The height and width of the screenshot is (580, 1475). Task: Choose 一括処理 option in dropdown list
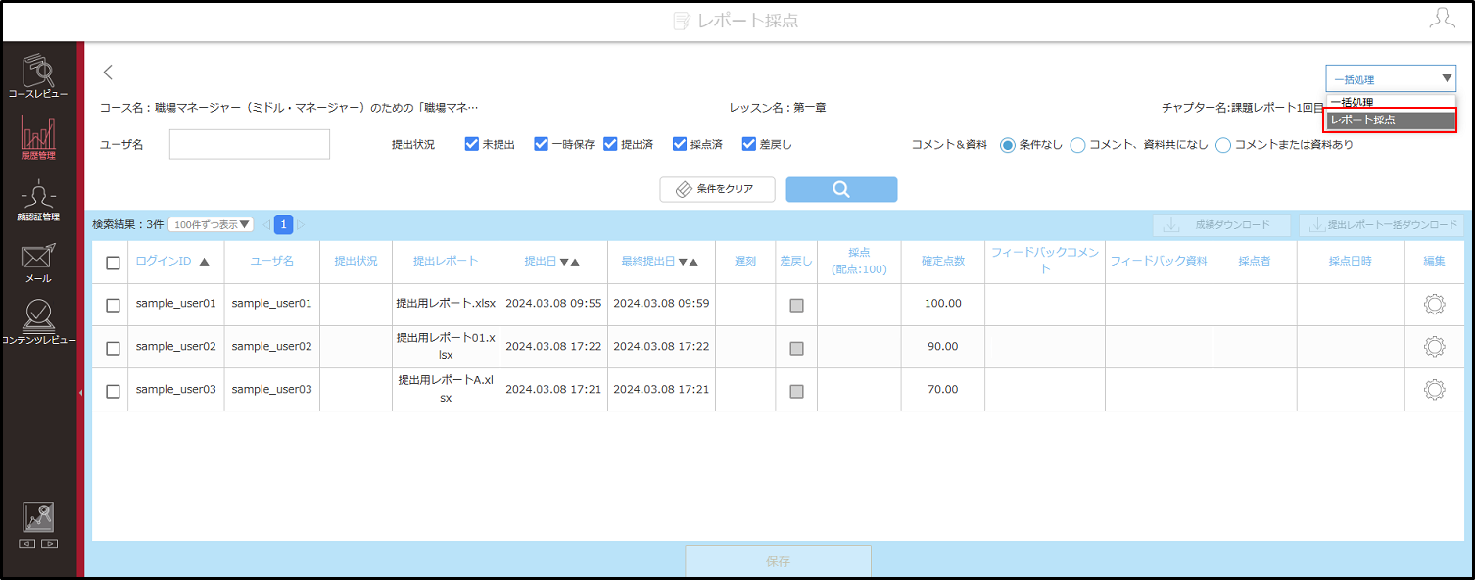point(1391,102)
